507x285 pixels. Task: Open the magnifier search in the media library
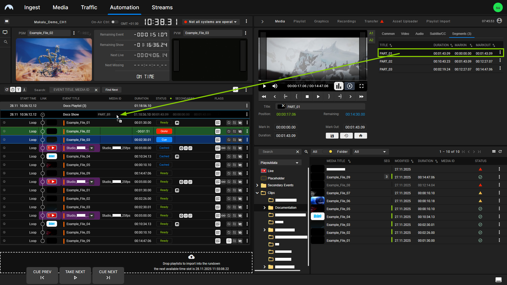[x=306, y=152]
